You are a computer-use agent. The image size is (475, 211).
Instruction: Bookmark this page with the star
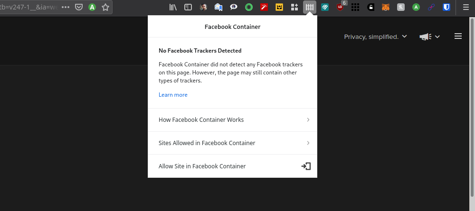[105, 7]
